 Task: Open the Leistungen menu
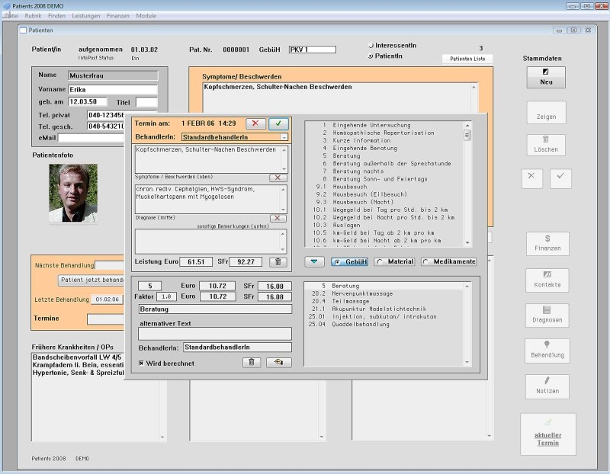click(x=85, y=15)
